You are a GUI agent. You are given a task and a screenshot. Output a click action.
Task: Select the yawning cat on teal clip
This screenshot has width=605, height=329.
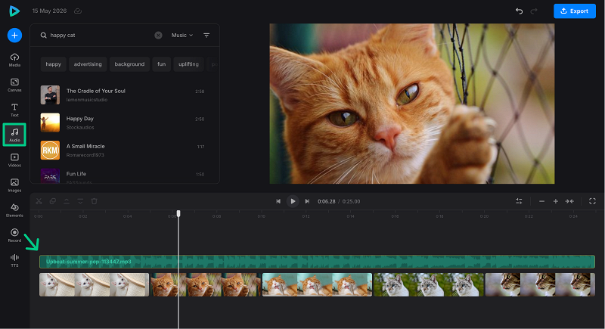pyautogui.click(x=317, y=284)
